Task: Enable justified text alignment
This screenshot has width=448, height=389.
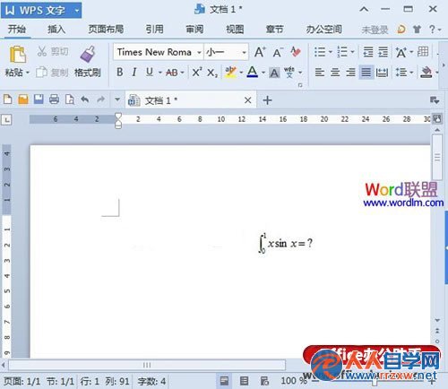Action: [x=366, y=72]
